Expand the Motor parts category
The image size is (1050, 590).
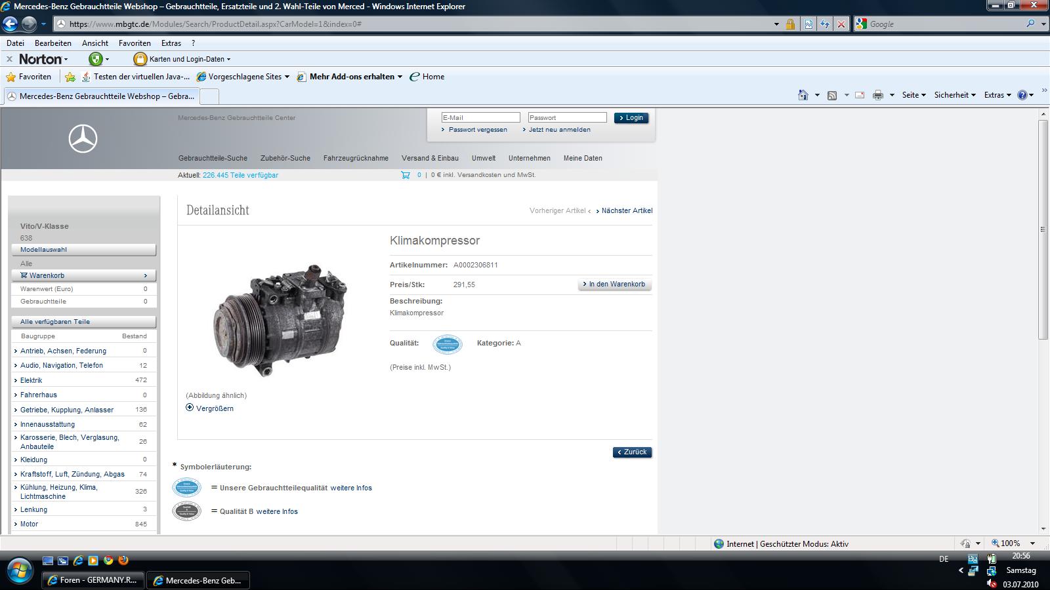click(x=29, y=524)
